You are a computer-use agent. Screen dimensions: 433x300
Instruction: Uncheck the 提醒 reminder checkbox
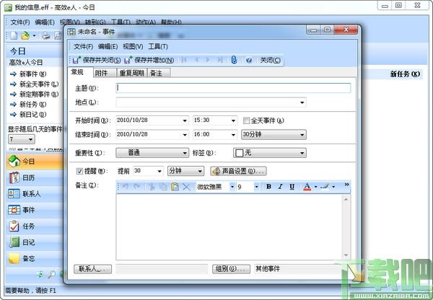point(79,171)
